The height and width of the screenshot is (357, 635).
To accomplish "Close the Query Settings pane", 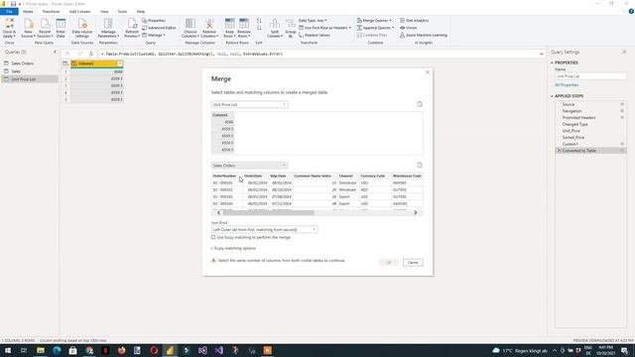I will (624, 52).
